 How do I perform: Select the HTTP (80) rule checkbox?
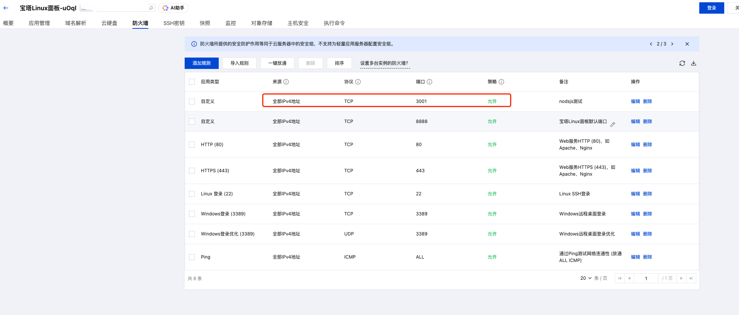pyautogui.click(x=192, y=145)
